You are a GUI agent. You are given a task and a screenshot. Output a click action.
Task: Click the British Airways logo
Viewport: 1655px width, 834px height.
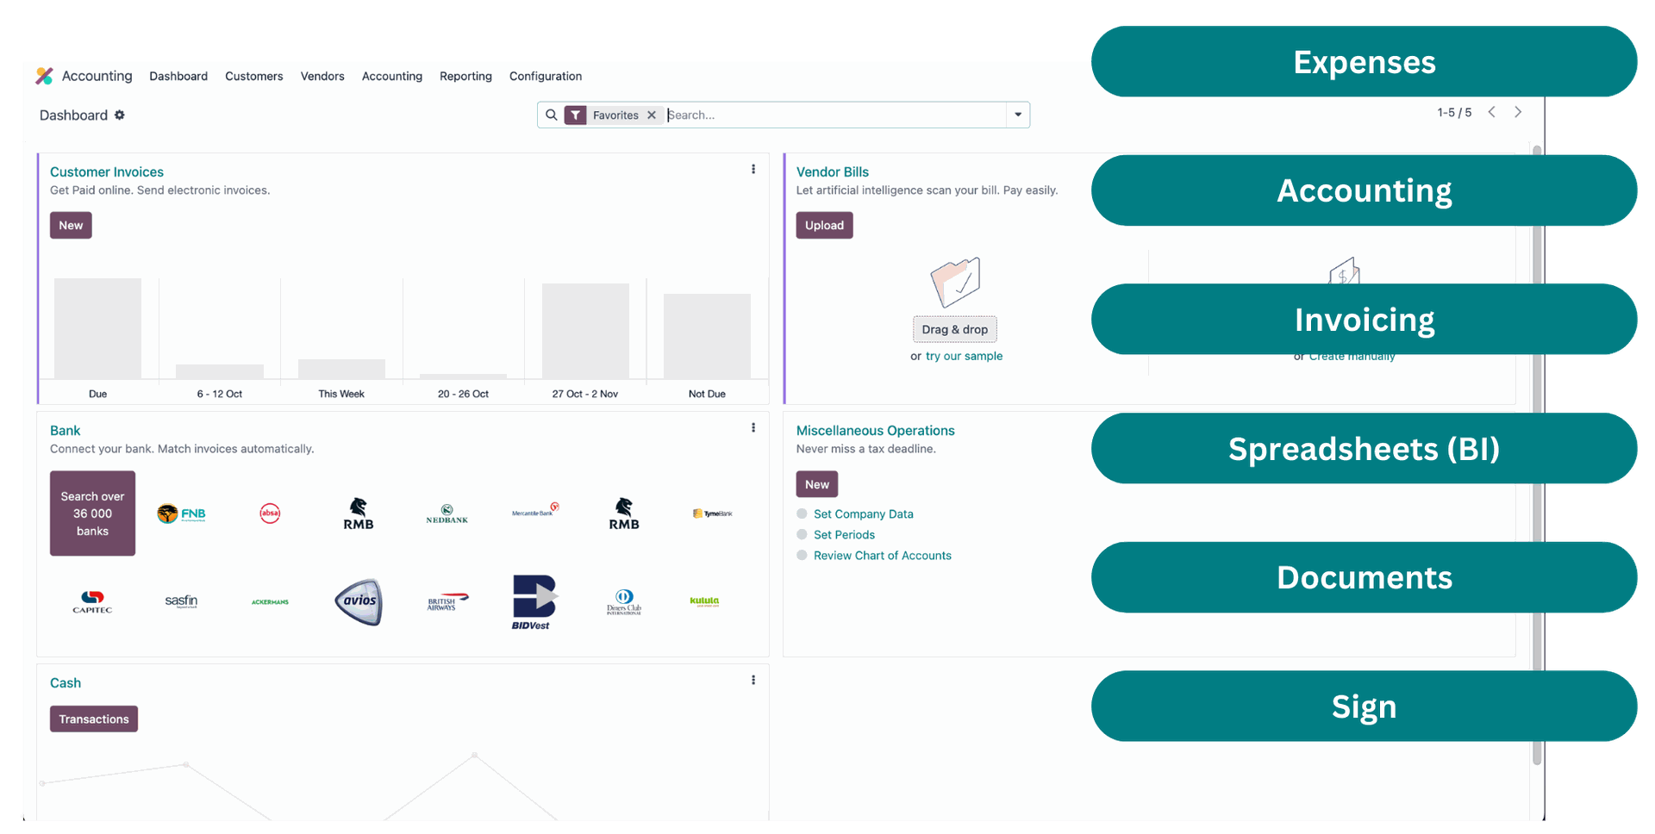click(447, 602)
